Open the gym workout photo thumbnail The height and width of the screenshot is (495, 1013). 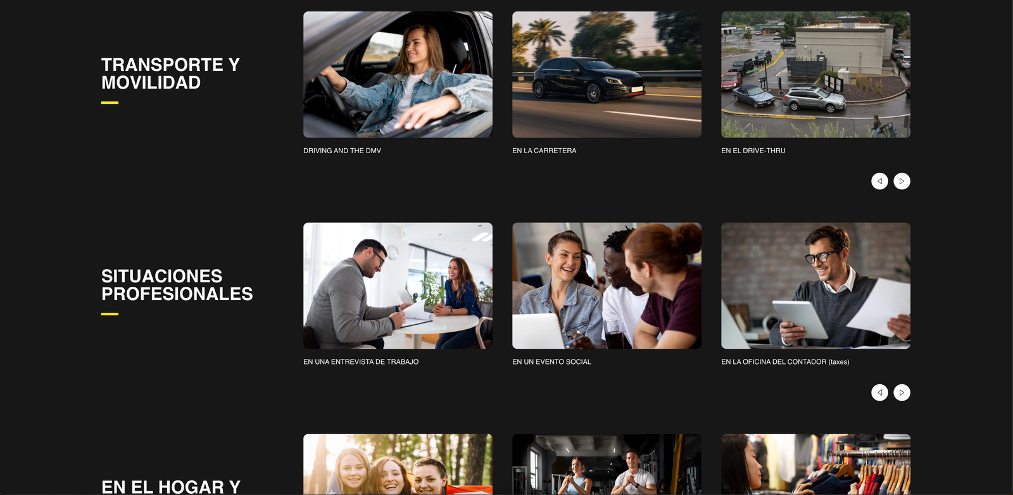[607, 464]
